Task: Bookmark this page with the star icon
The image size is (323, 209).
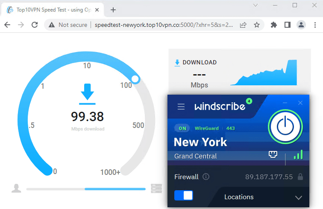Action: (x=257, y=25)
